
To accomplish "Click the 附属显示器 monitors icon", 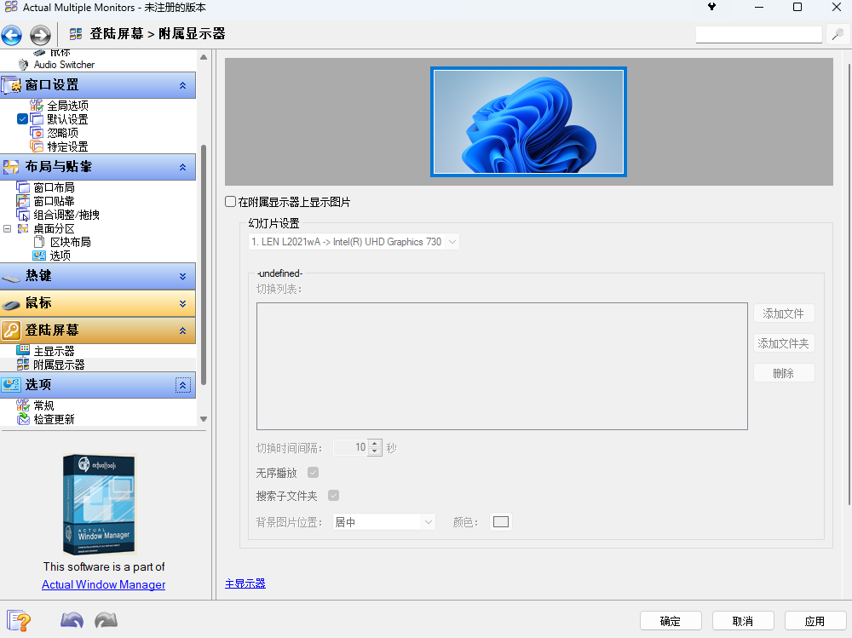I will (23, 364).
